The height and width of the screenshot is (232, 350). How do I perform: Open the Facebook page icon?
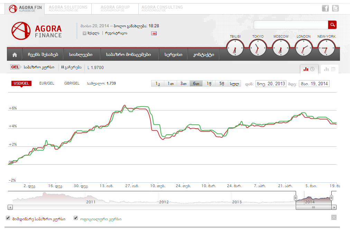pyautogui.click(x=325, y=9)
